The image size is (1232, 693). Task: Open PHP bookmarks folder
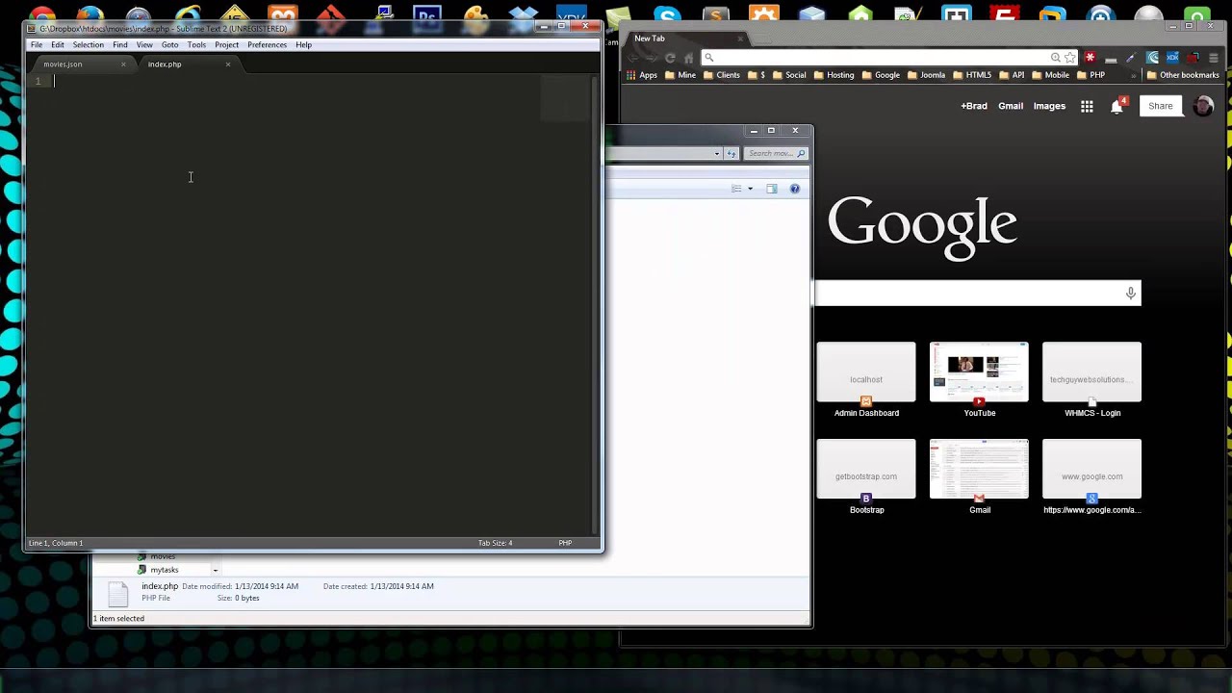pyautogui.click(x=1091, y=75)
